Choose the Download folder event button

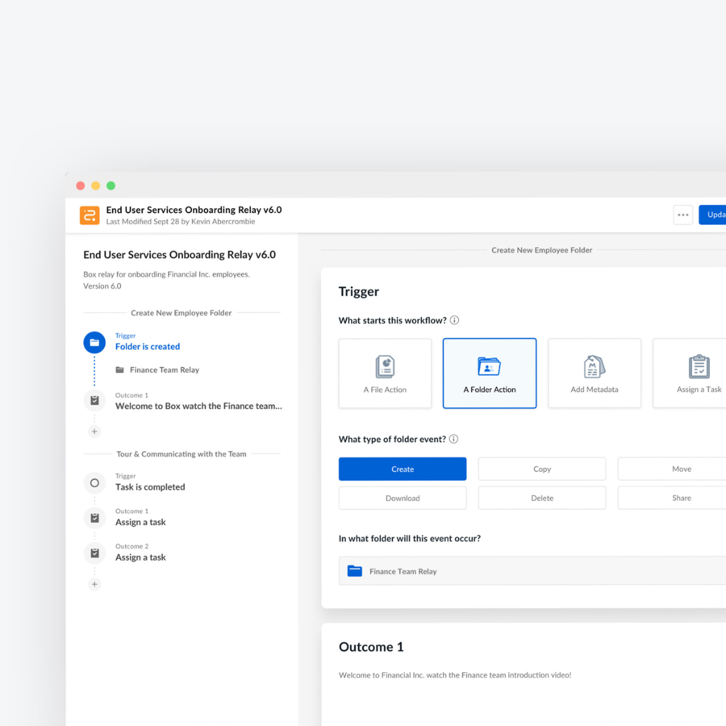pos(403,498)
